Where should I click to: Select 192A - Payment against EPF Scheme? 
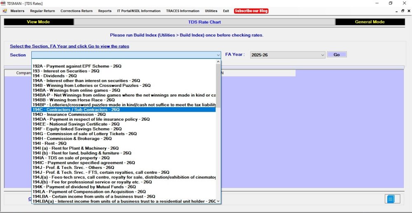(124, 66)
